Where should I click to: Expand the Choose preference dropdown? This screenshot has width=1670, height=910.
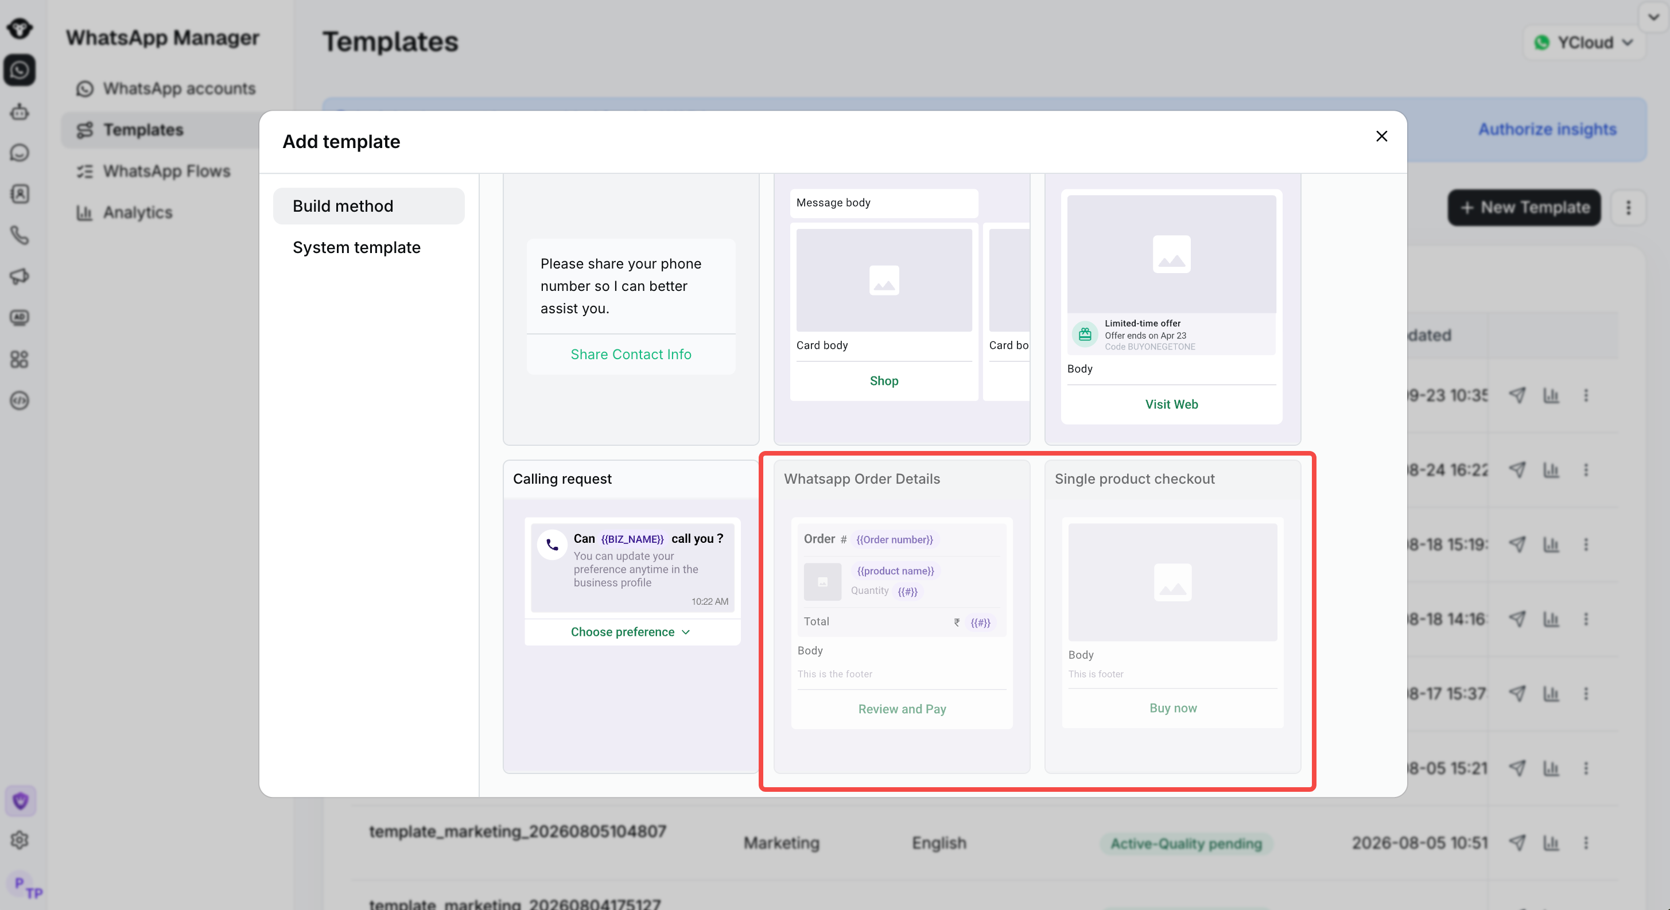pos(630,632)
